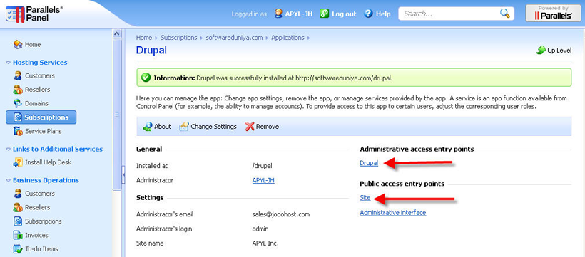Click the Domains icon in sidebar
585x257 pixels.
[x=18, y=103]
